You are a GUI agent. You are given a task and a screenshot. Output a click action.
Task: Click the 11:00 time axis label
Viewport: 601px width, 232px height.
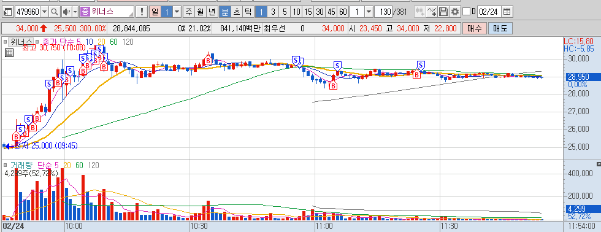pos(324,226)
